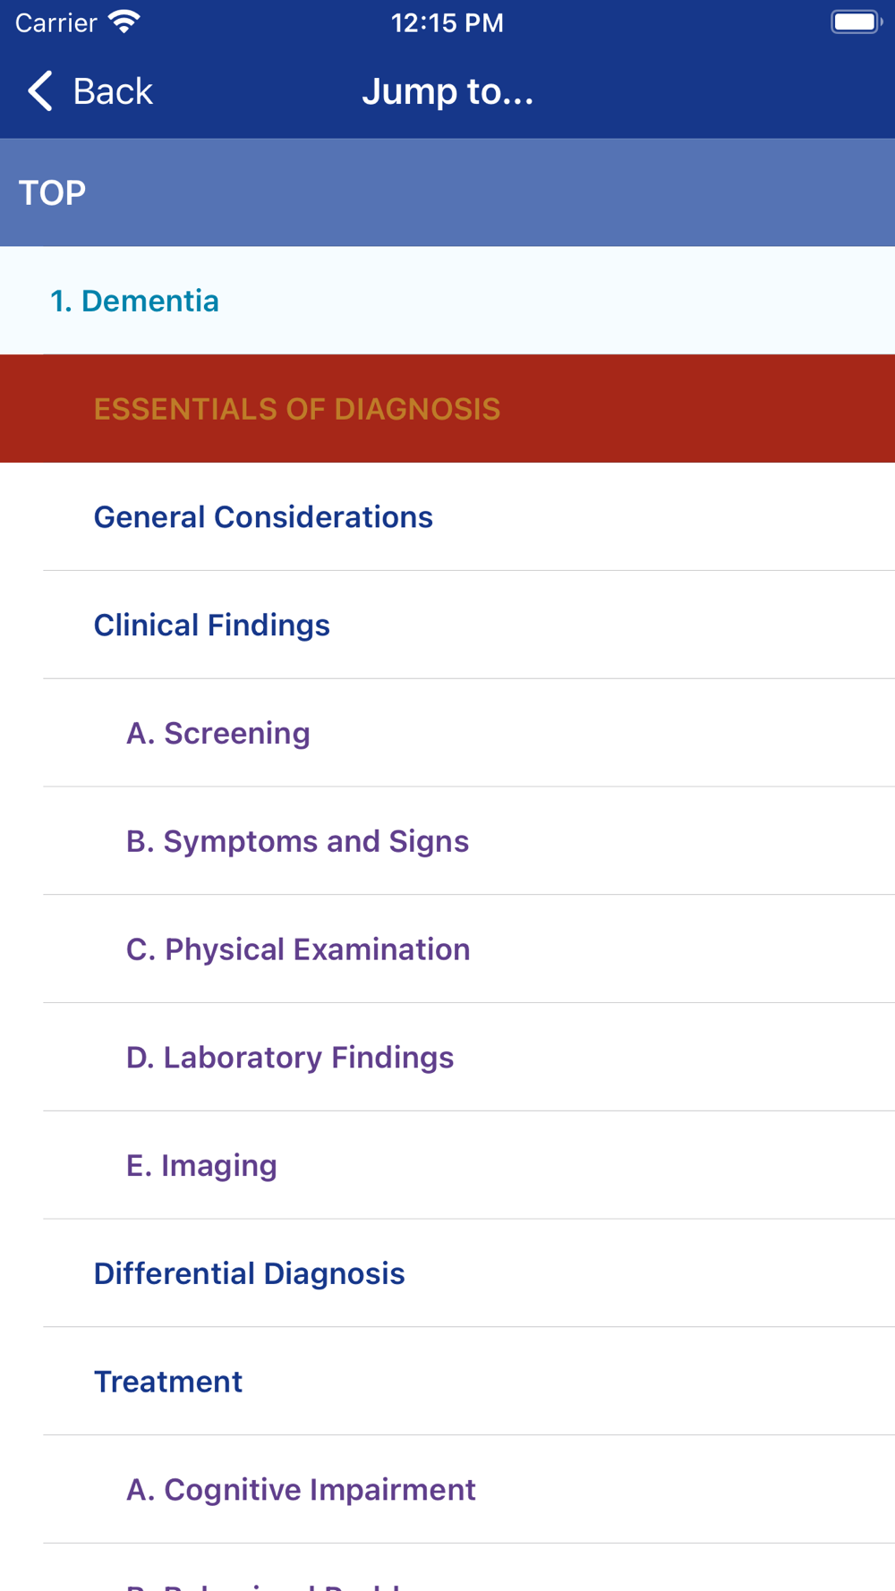The width and height of the screenshot is (895, 1591).
Task: Go to General Considerations section
Action: 263,517
